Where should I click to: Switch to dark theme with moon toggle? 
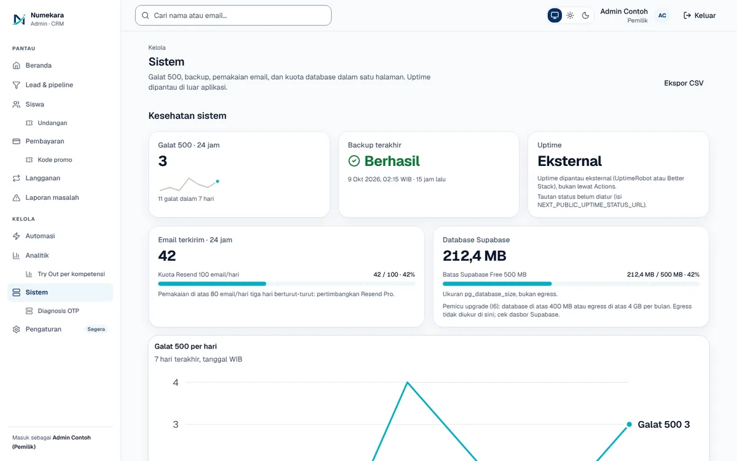click(x=586, y=15)
